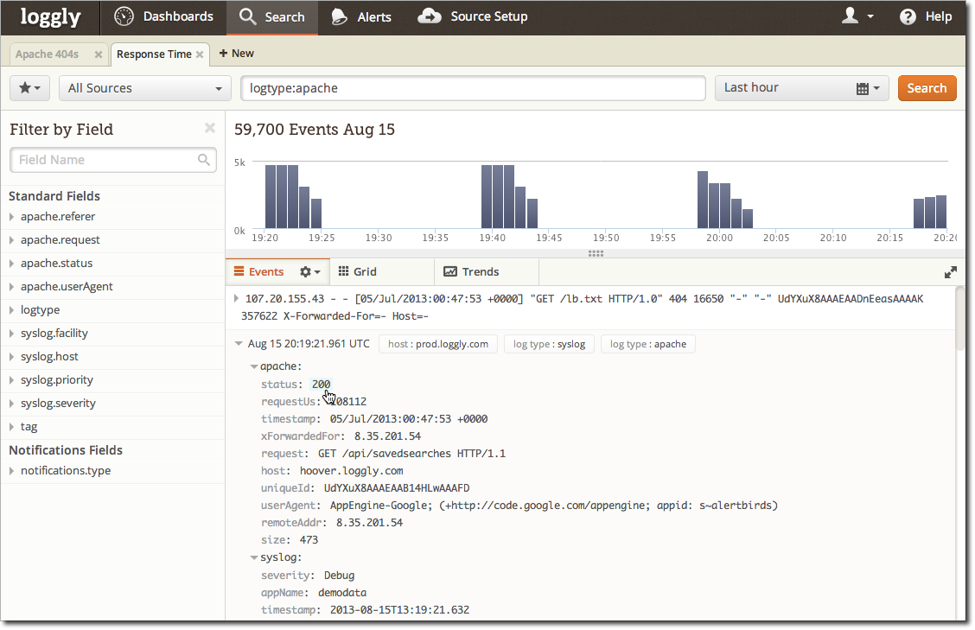
Task: Open the All Sources dropdown
Action: point(144,88)
